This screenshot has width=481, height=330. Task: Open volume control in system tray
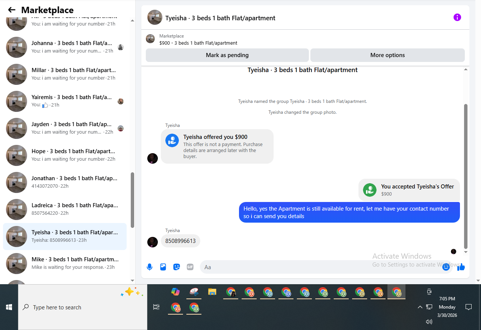(x=429, y=322)
